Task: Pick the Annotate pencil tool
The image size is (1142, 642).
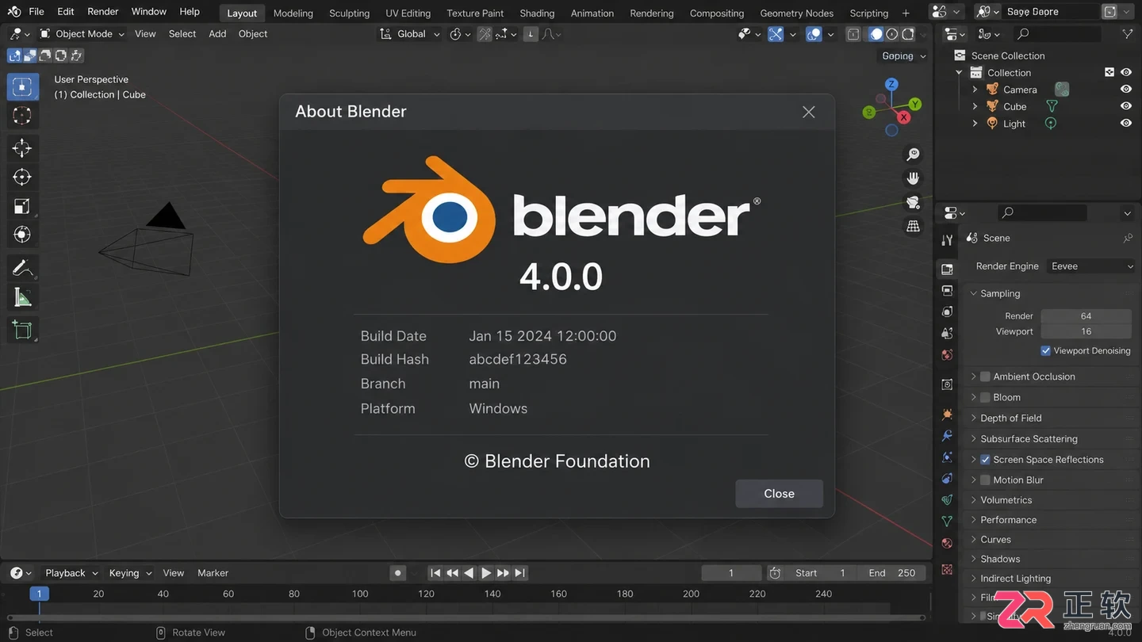Action: (x=22, y=269)
